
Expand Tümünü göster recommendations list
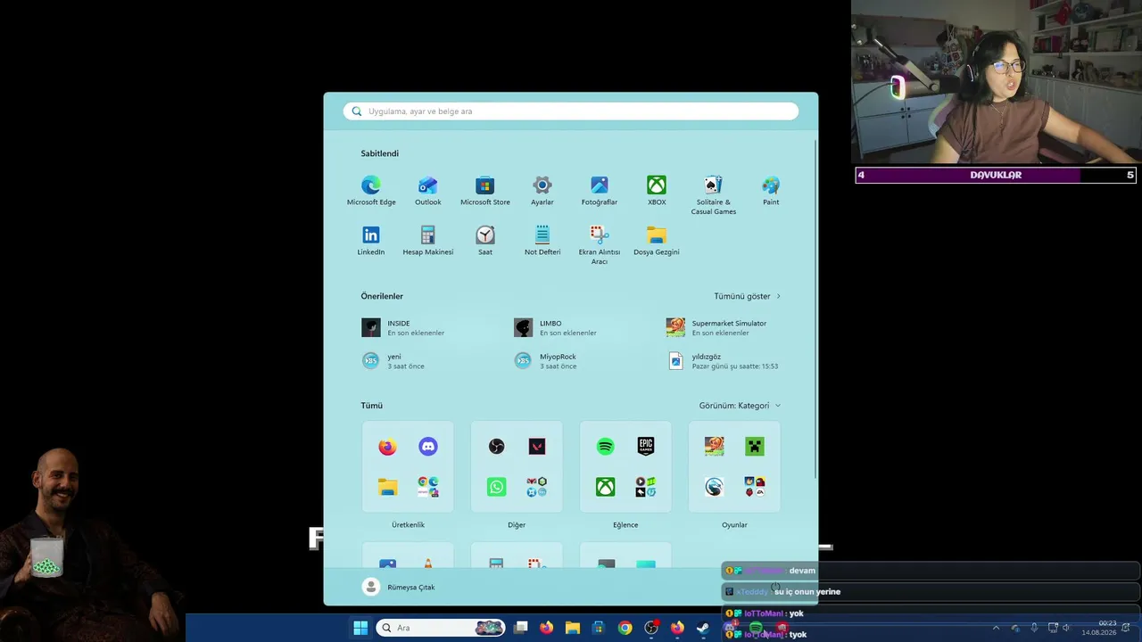[747, 296]
